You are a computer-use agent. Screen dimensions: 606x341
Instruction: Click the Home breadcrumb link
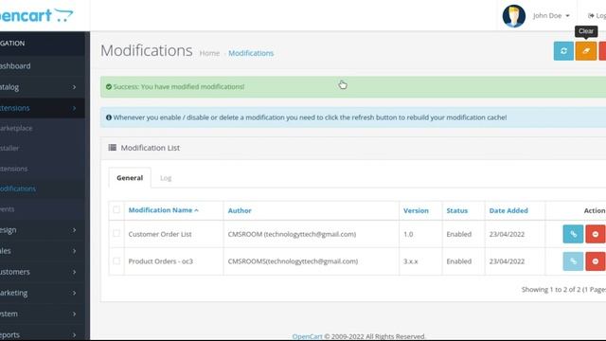[x=209, y=53]
